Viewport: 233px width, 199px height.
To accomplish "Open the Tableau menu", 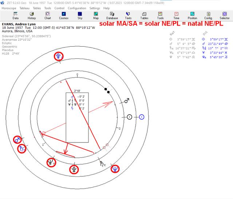I will coord(24,8).
